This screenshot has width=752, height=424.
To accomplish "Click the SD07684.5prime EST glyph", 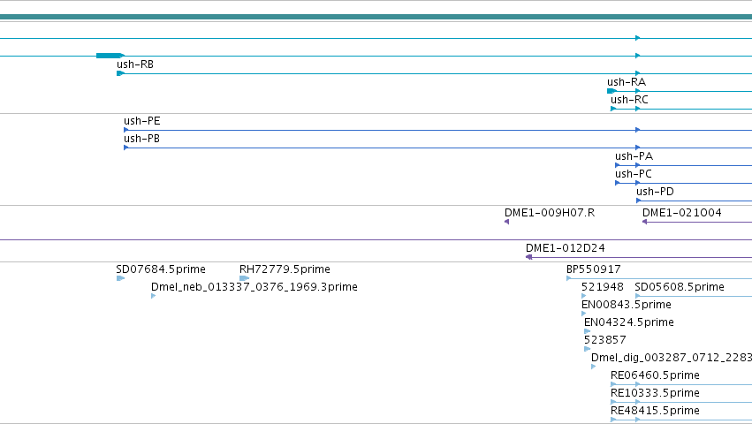I will coord(120,278).
